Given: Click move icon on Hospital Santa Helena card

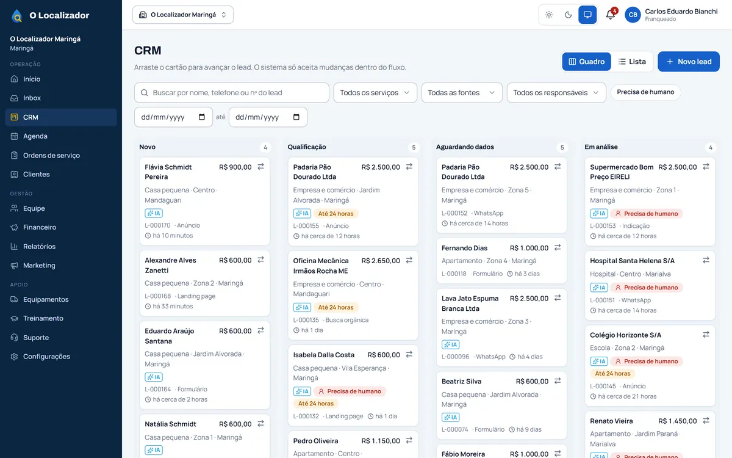Looking at the screenshot, I should [706, 260].
